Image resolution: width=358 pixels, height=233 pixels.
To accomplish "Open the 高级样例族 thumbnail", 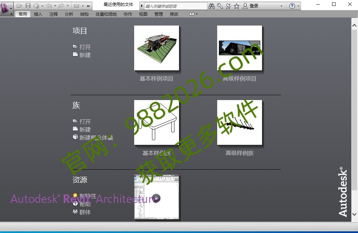I will (240, 122).
